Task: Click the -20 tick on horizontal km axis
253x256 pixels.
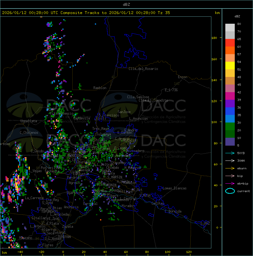Action: point(41,252)
